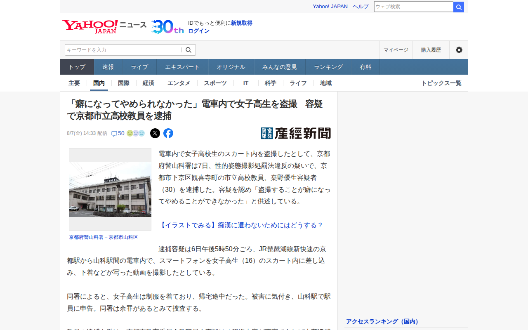The width and height of the screenshot is (528, 330).
Task: Open the ヘルプ link
Action: click(361, 7)
